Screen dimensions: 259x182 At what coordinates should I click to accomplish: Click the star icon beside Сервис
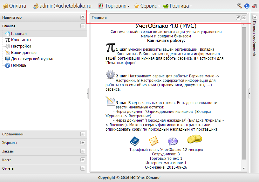coord(137,6)
